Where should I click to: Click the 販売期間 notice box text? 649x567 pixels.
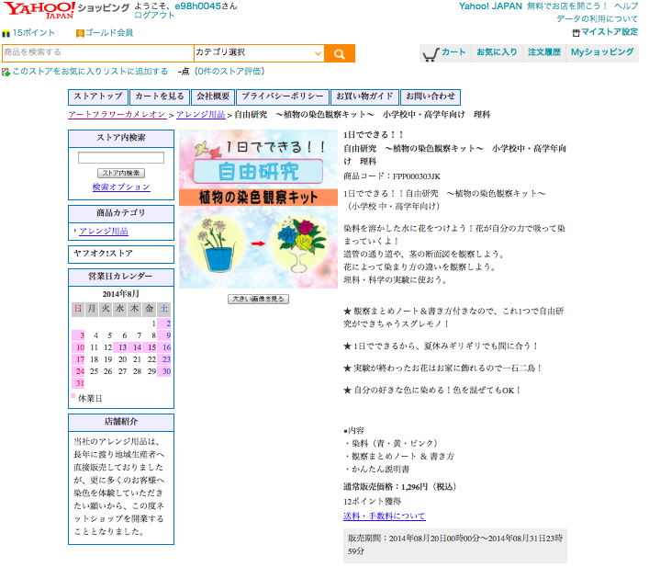click(x=455, y=545)
